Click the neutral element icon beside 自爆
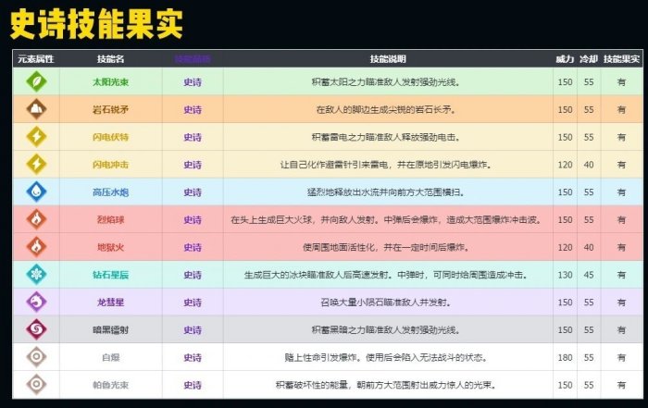The image size is (648, 408). [x=35, y=357]
